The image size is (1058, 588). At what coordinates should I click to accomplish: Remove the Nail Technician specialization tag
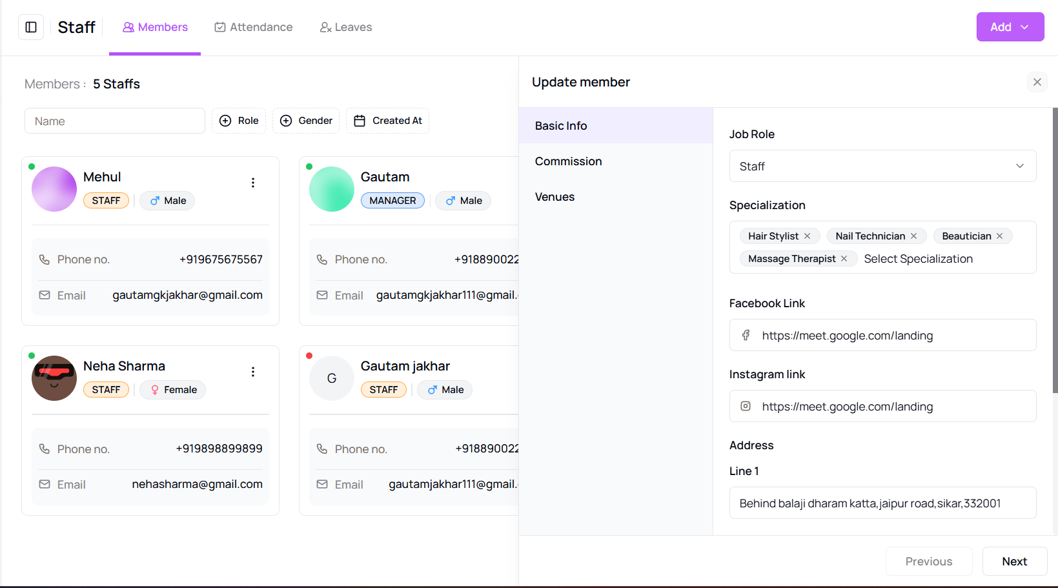coord(914,236)
